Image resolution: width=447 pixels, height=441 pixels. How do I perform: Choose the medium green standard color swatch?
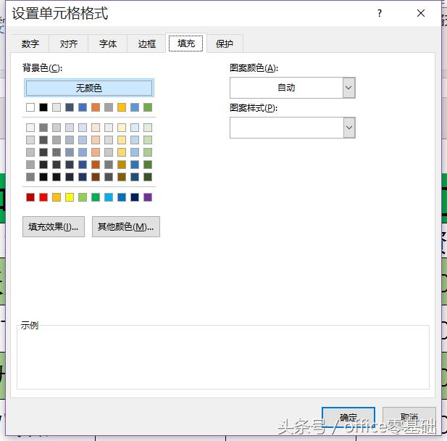coord(96,197)
